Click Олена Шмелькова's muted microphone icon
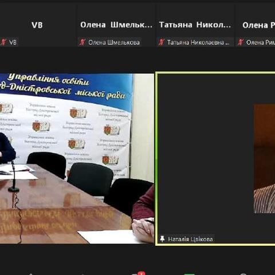The width and height of the screenshot is (275, 275). 82,42
